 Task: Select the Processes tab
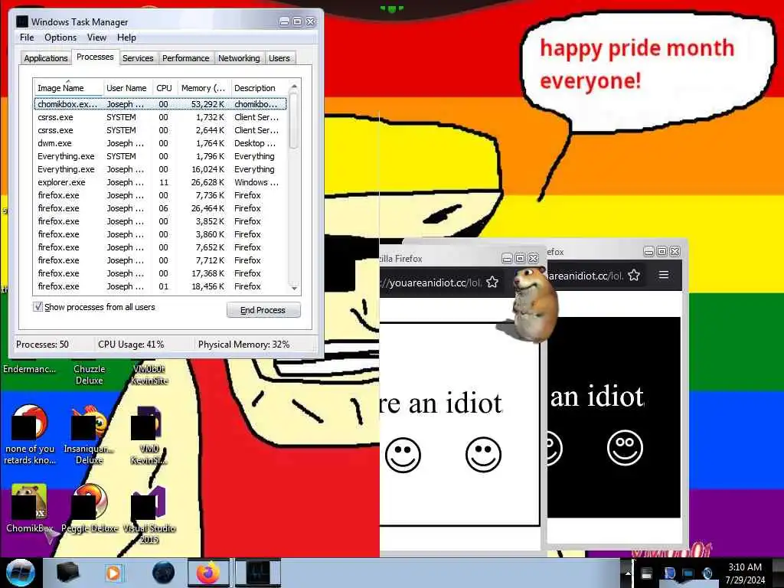(x=95, y=57)
